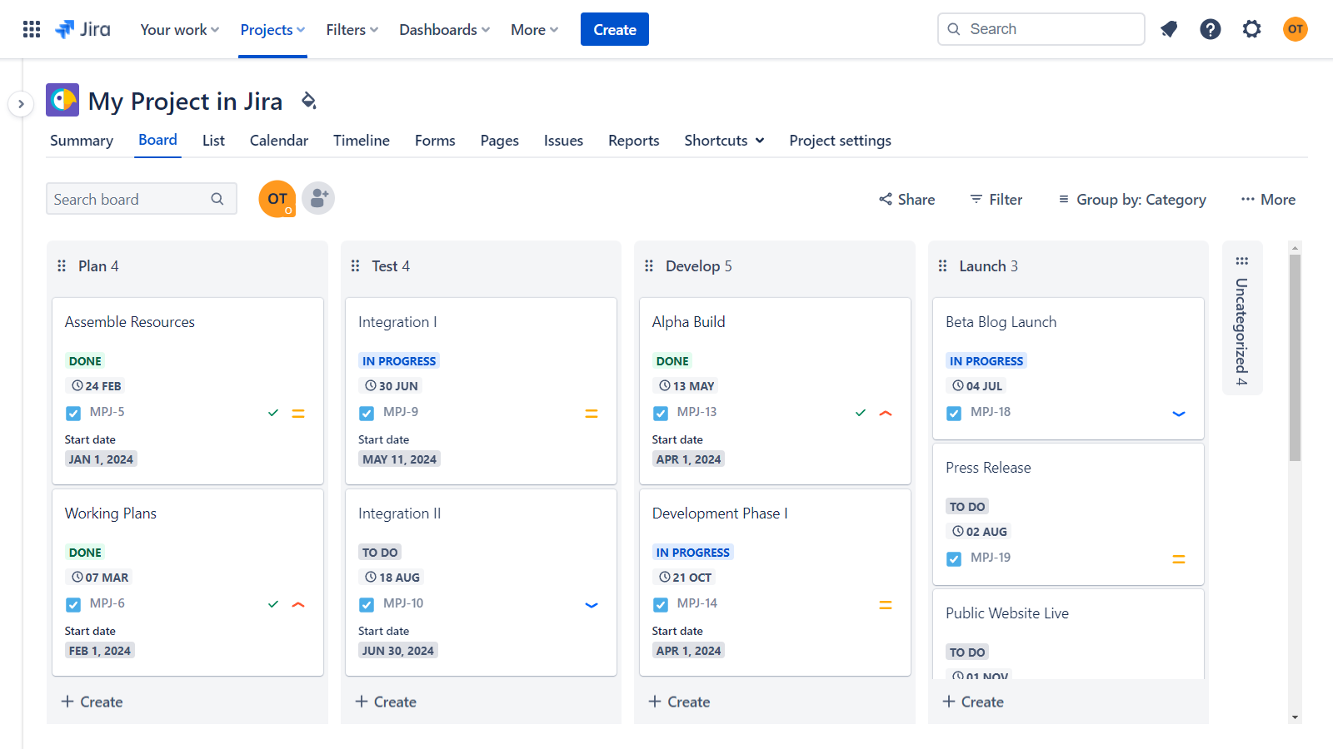Viewport: 1333px width, 749px height.
Task: Switch to the Timeline tab
Action: click(361, 140)
